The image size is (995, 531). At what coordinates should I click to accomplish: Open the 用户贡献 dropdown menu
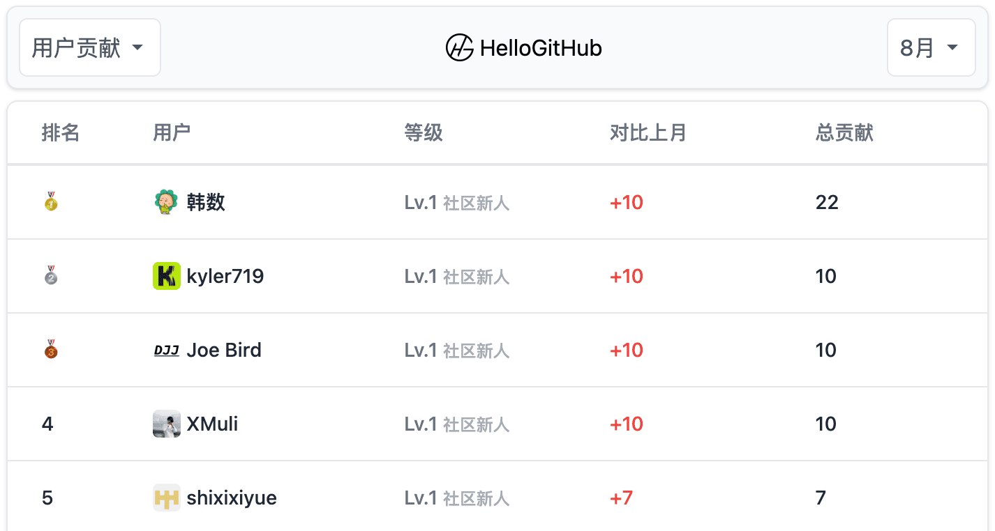pos(89,48)
